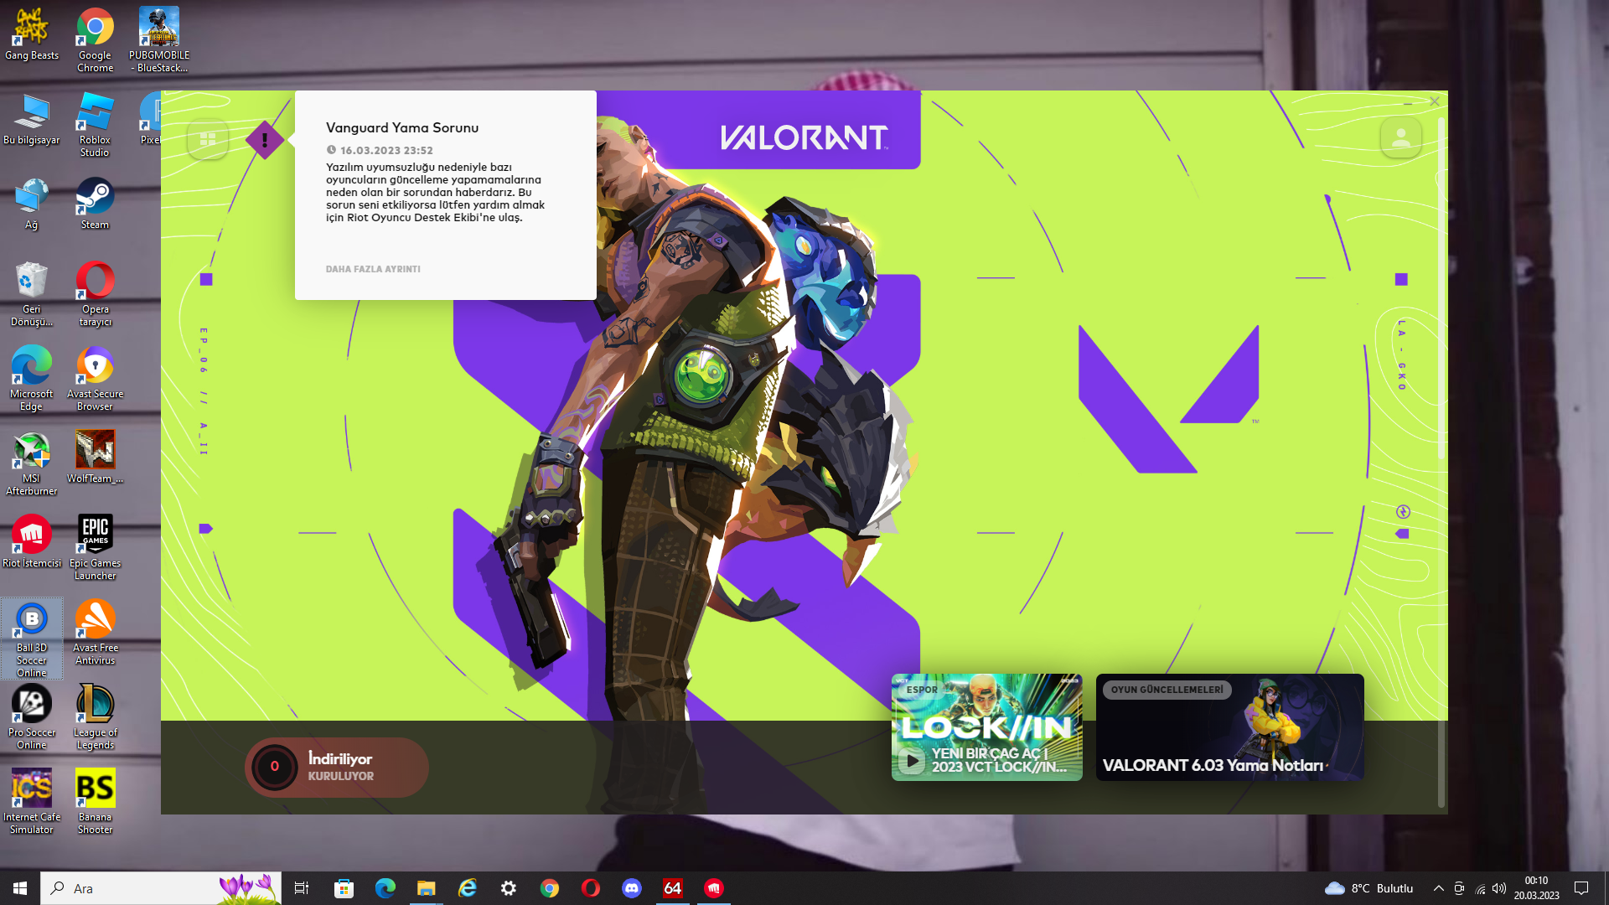The image size is (1609, 905).
Task: Open weather widget showing 8°C Bulutlu
Action: [1369, 888]
